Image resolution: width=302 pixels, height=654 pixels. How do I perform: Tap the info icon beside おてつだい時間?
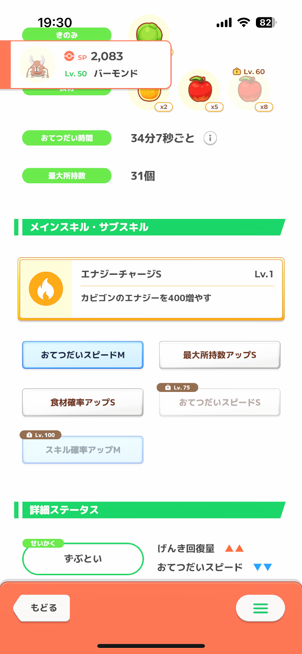tap(210, 138)
